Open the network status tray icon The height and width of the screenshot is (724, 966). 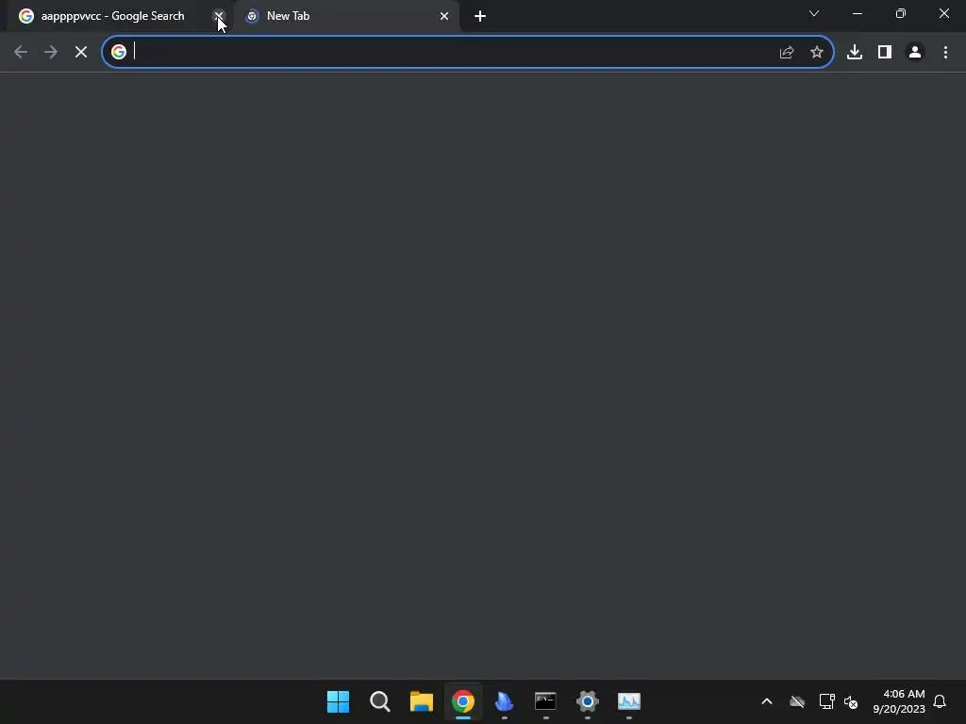(x=826, y=701)
